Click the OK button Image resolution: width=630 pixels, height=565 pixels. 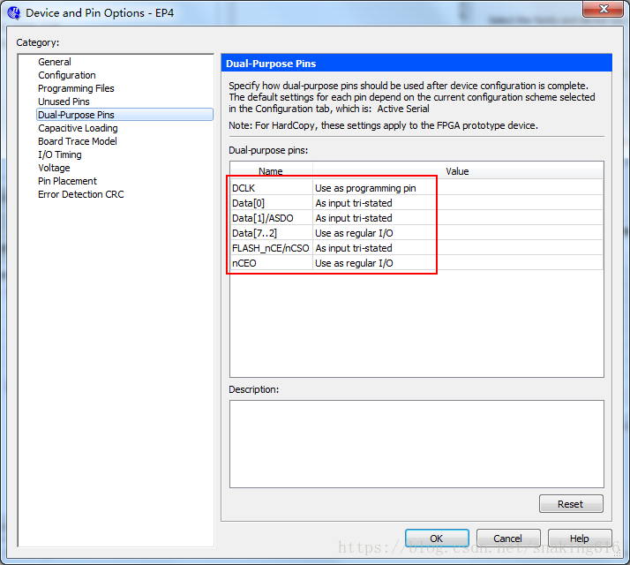(x=437, y=539)
